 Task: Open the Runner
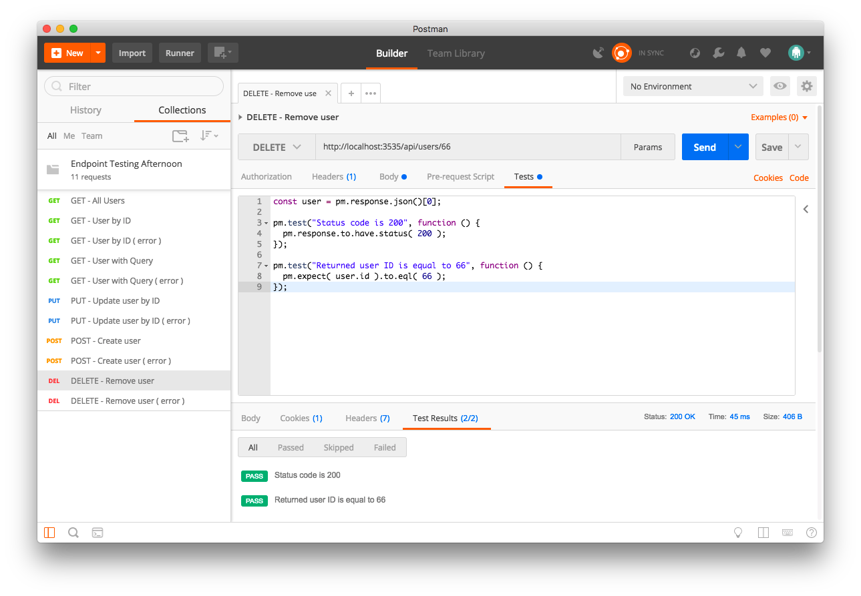click(180, 53)
